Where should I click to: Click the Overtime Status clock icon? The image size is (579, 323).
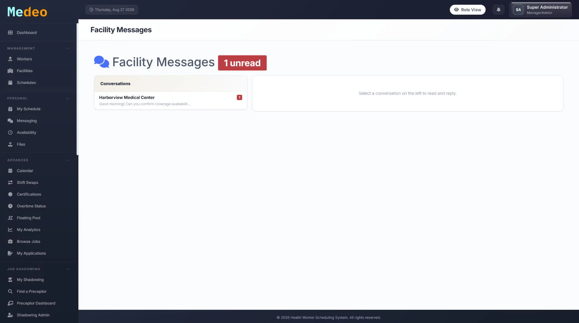[10, 206]
